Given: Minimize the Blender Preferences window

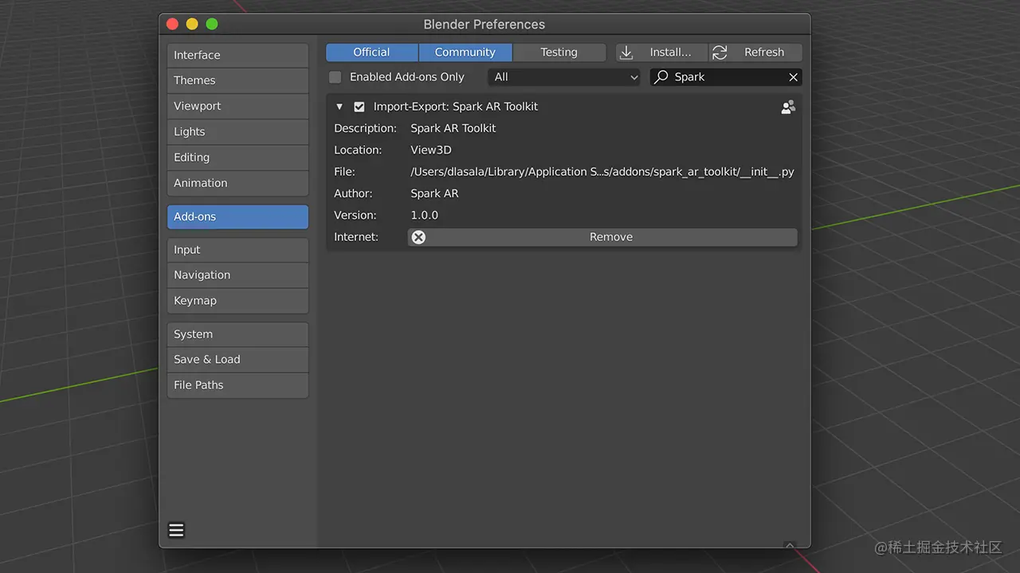Looking at the screenshot, I should point(192,24).
